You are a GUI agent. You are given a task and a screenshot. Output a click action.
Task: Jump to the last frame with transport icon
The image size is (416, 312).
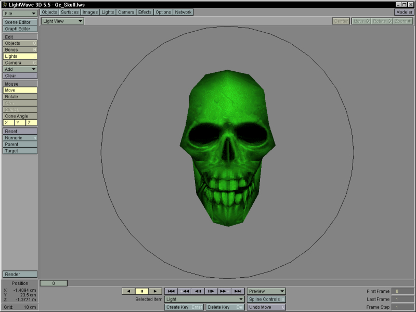click(238, 291)
